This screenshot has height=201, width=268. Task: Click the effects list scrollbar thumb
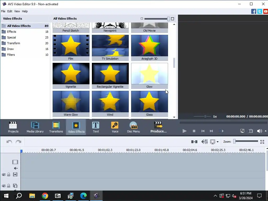tap(174, 63)
